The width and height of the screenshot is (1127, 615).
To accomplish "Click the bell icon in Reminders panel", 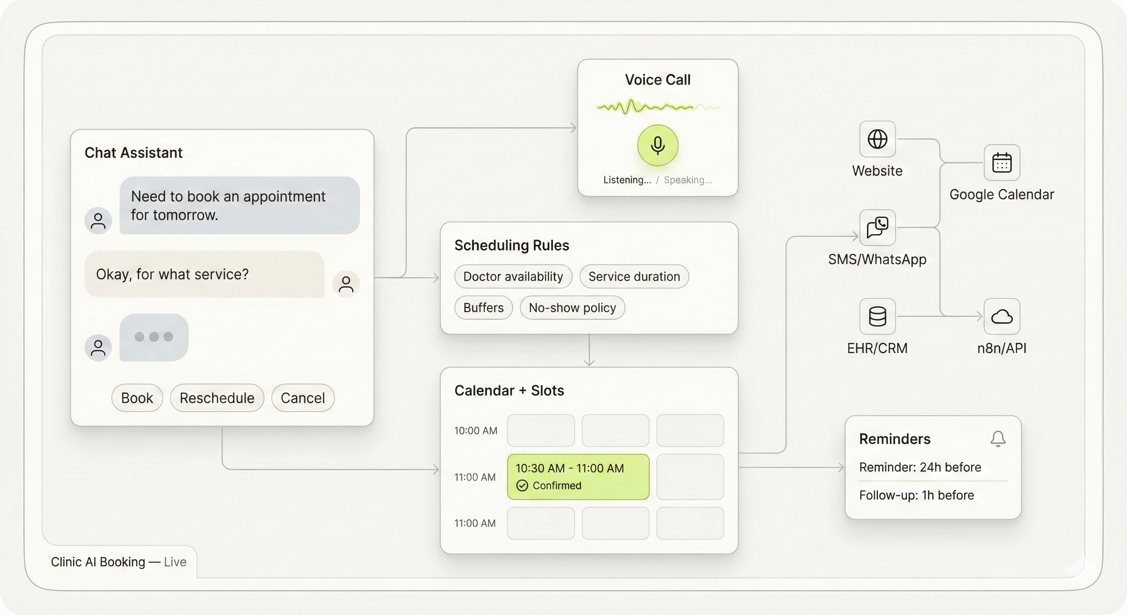I will [x=998, y=439].
